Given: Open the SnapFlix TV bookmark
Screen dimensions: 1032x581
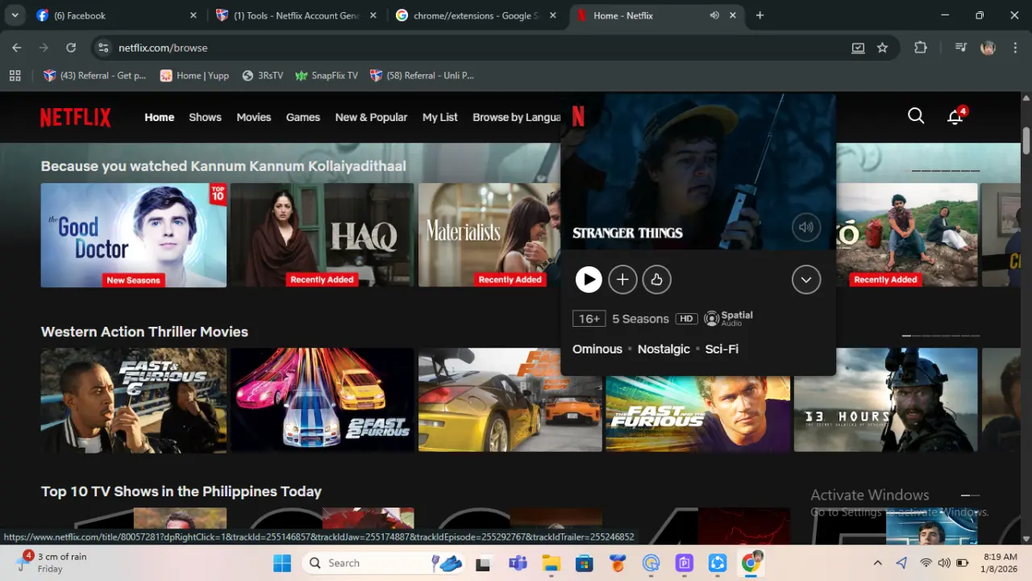Looking at the screenshot, I should click(327, 75).
